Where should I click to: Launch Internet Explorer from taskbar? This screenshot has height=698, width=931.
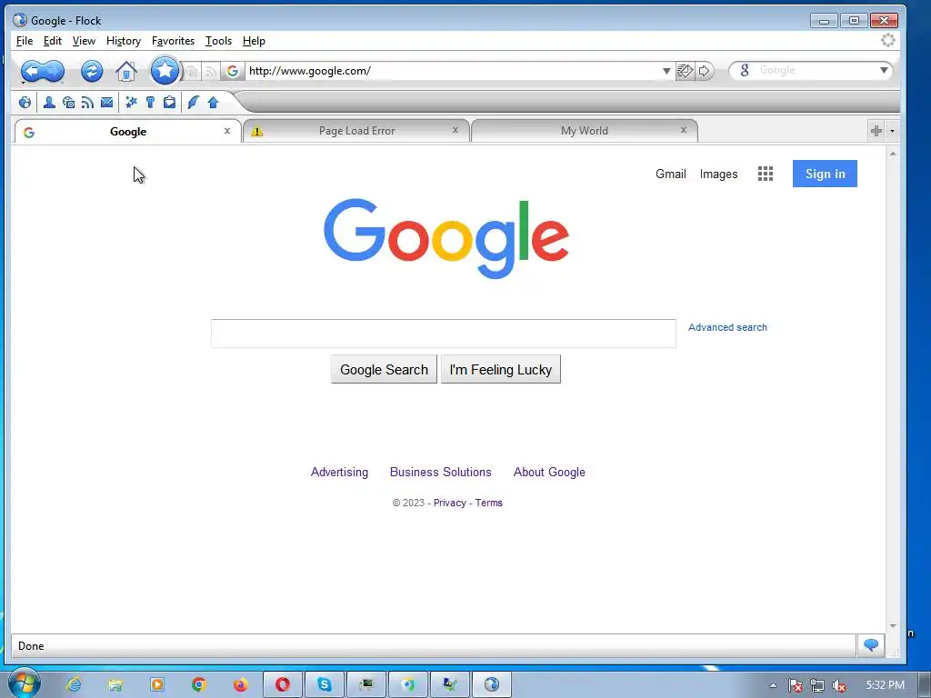click(x=75, y=684)
